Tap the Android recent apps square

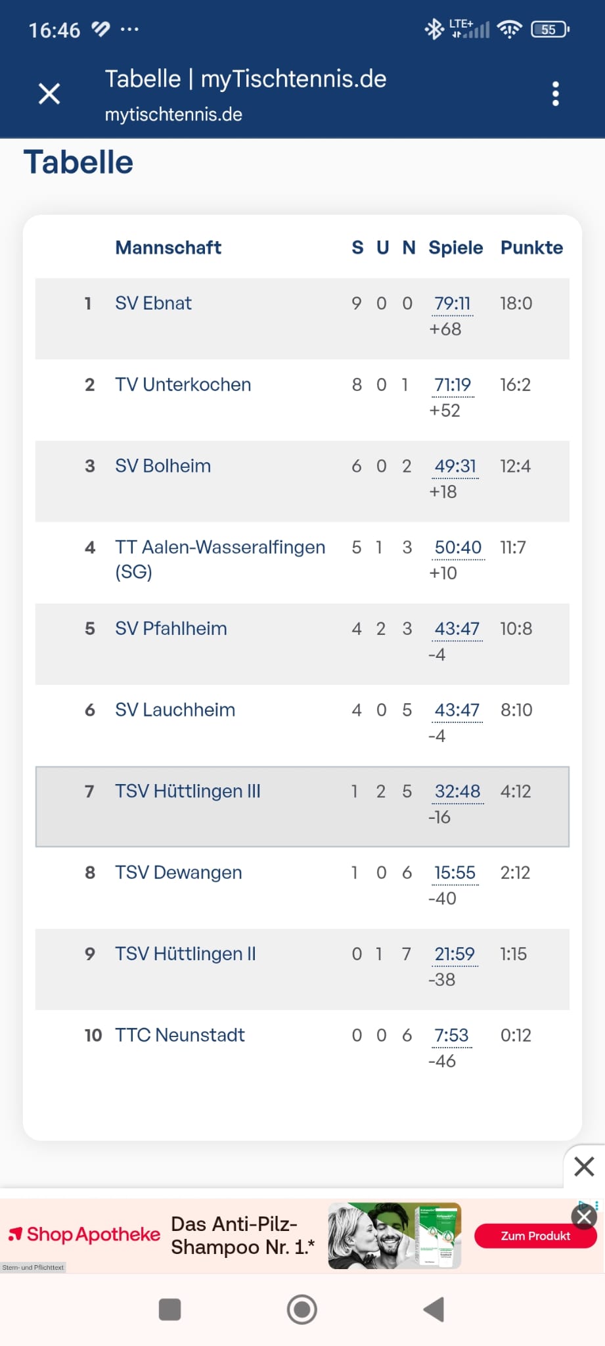coord(170,1309)
